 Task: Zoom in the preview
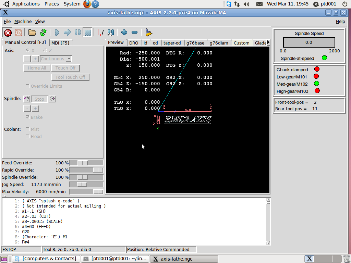coord(124,33)
